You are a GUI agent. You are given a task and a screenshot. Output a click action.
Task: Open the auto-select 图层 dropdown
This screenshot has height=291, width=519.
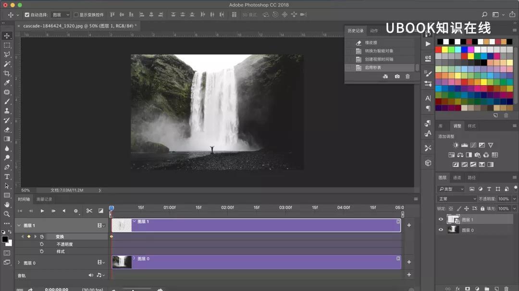coord(61,14)
